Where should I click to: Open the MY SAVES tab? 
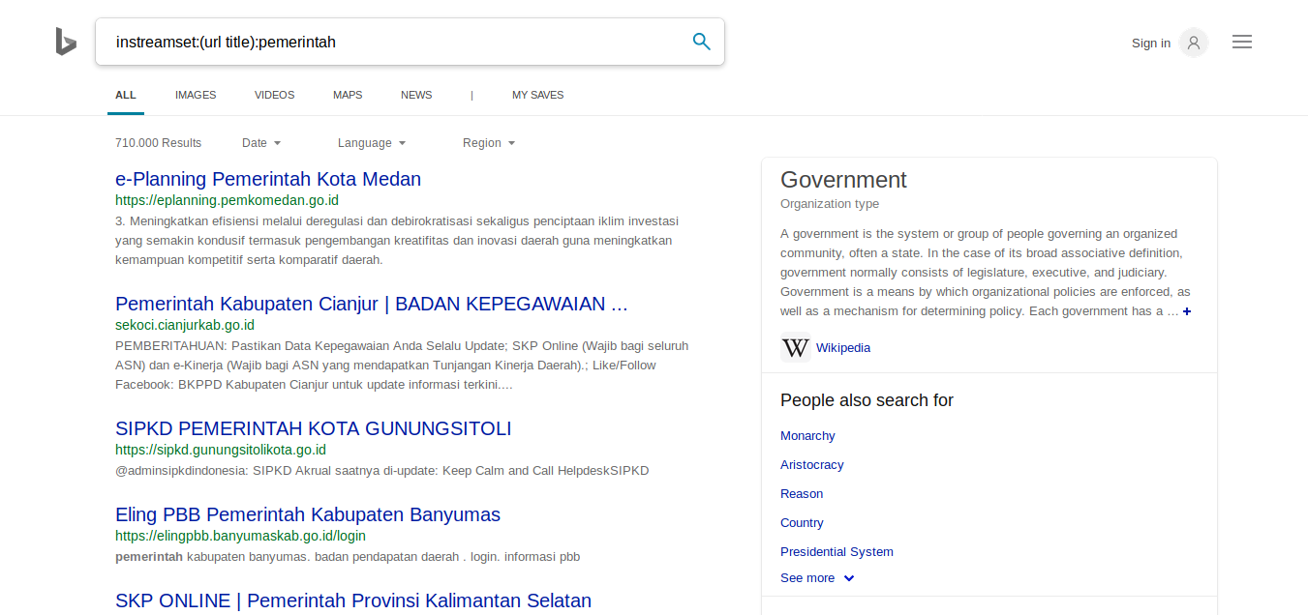point(537,95)
